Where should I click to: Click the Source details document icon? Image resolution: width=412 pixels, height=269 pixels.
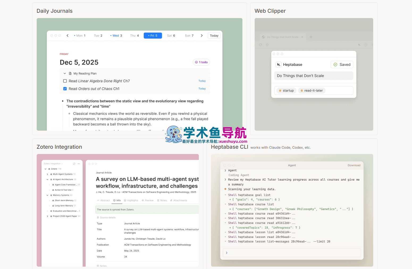98,217
